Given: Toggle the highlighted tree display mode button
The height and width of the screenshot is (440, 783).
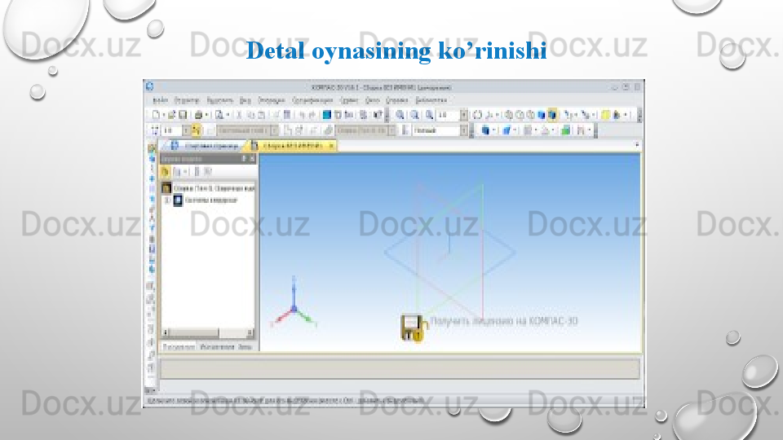Looking at the screenshot, I should tap(166, 172).
